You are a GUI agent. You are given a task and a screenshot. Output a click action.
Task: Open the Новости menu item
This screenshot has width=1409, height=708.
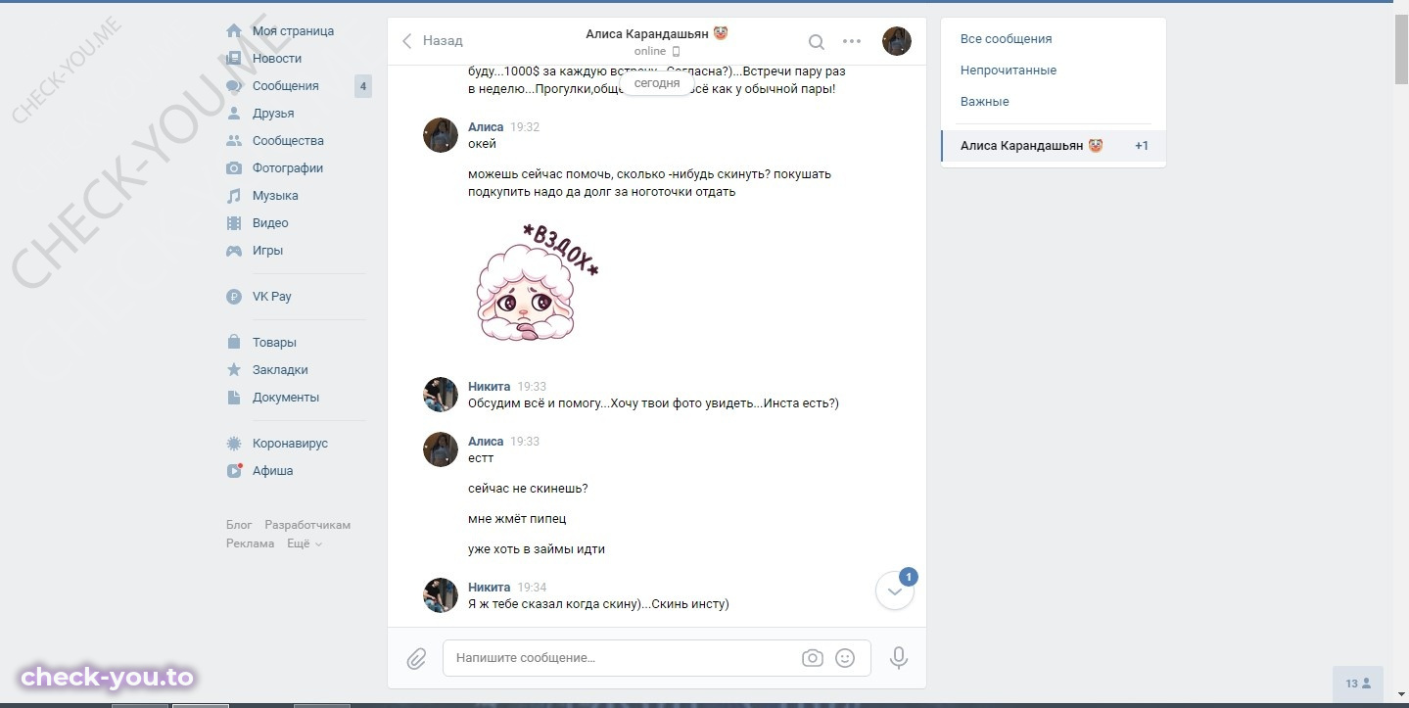277,59
